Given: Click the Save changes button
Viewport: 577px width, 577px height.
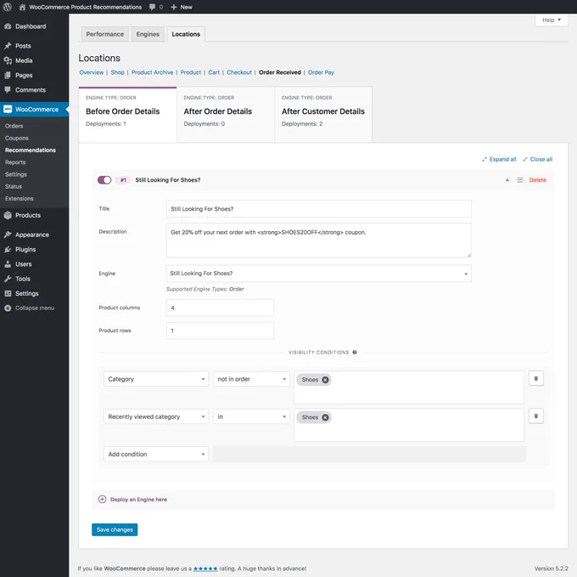Looking at the screenshot, I should click(x=115, y=529).
